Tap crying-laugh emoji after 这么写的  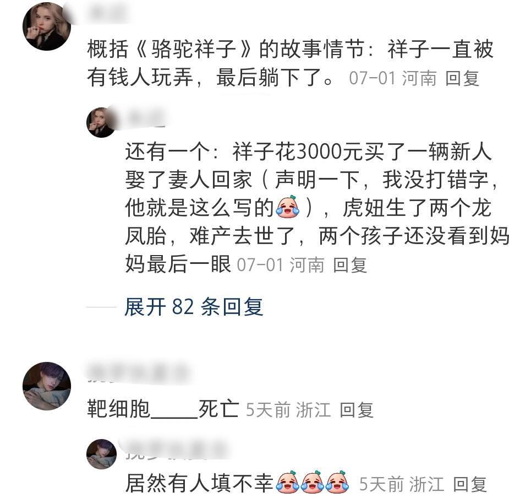[288, 207]
